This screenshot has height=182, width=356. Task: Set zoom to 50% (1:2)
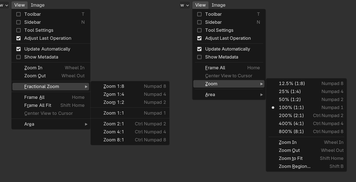[x=306, y=99]
